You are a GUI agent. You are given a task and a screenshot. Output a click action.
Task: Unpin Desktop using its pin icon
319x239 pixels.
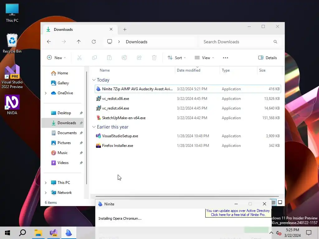click(81, 113)
